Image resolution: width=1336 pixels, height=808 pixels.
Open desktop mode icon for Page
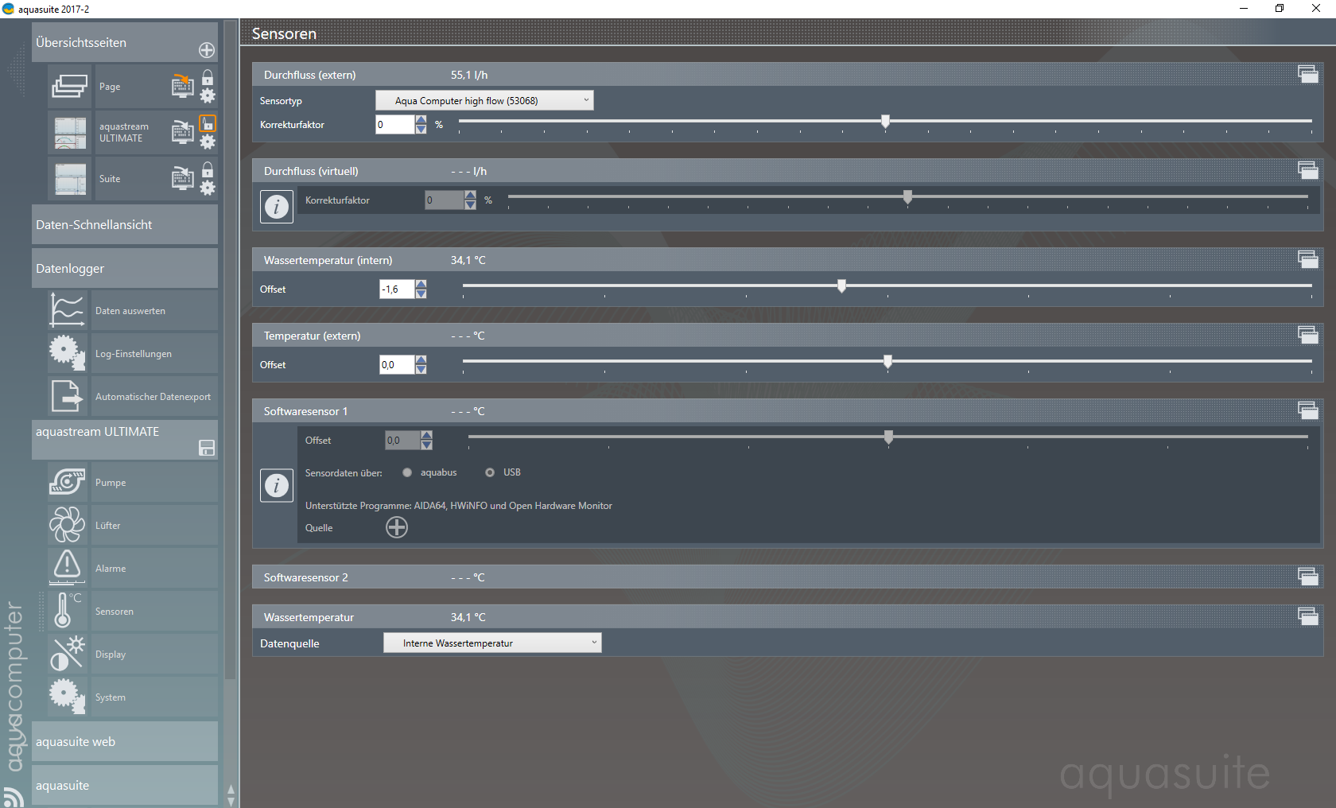coord(183,86)
